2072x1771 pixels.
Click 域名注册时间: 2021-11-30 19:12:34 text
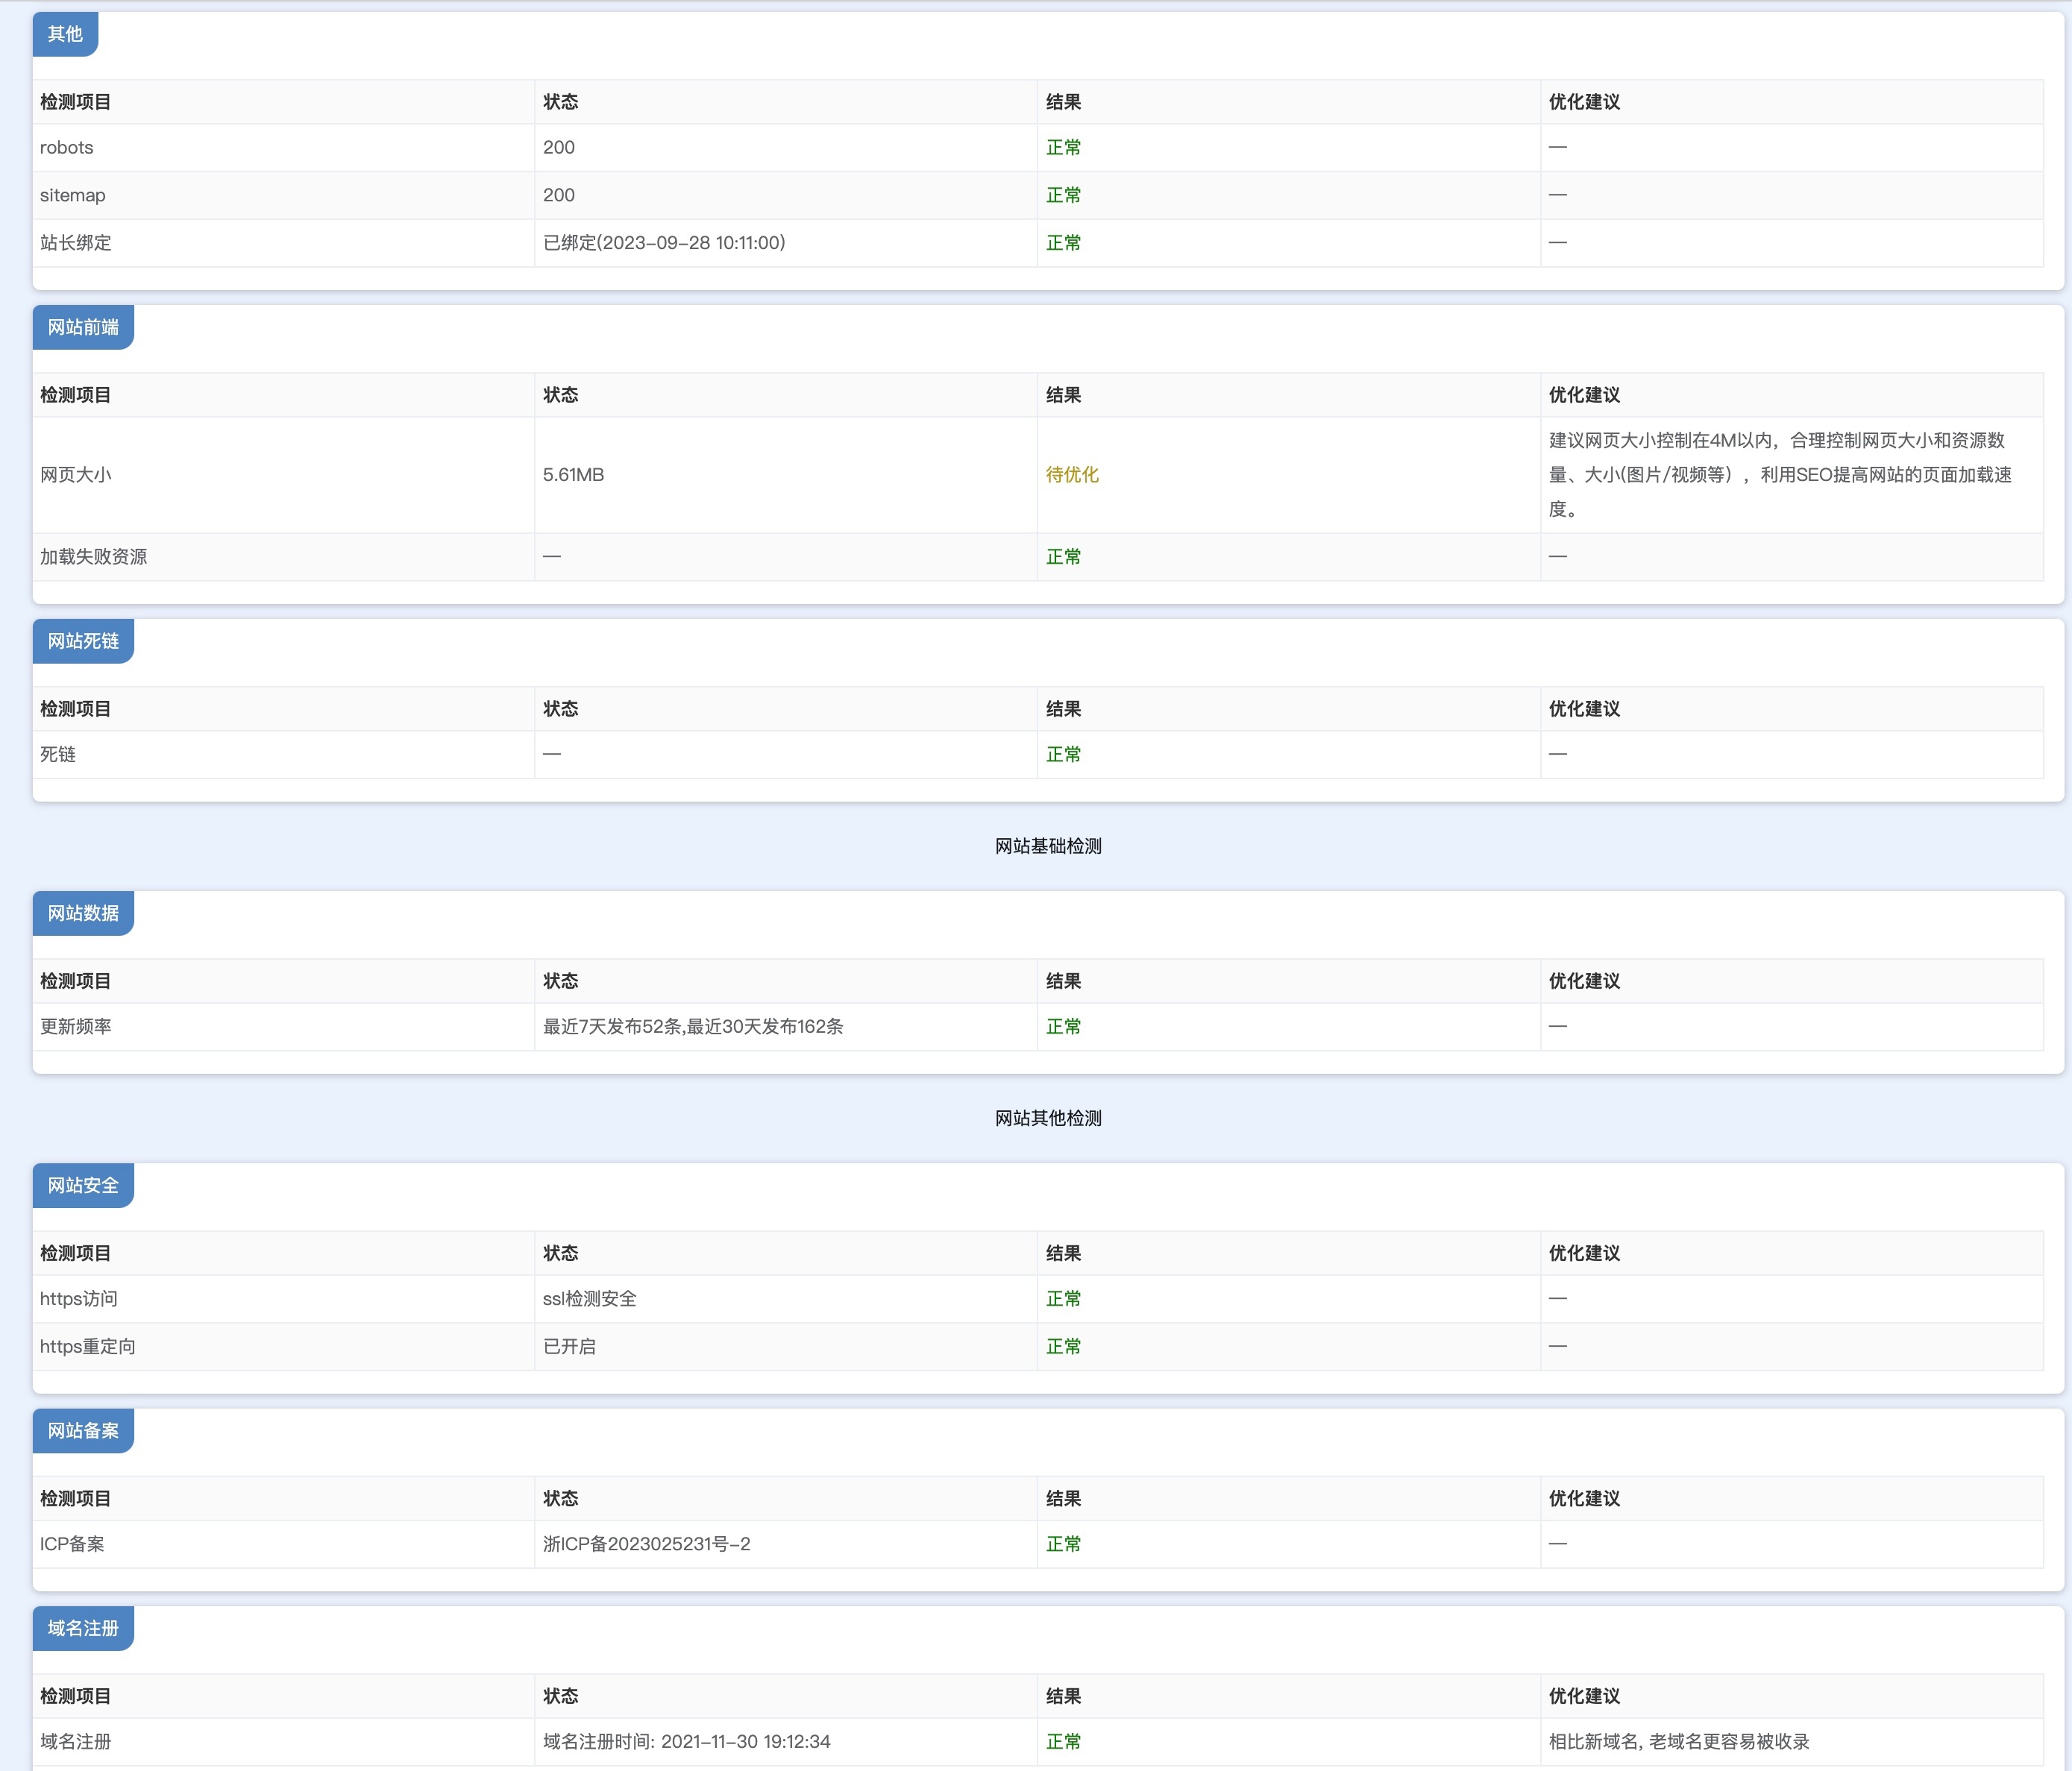pyautogui.click(x=687, y=1742)
